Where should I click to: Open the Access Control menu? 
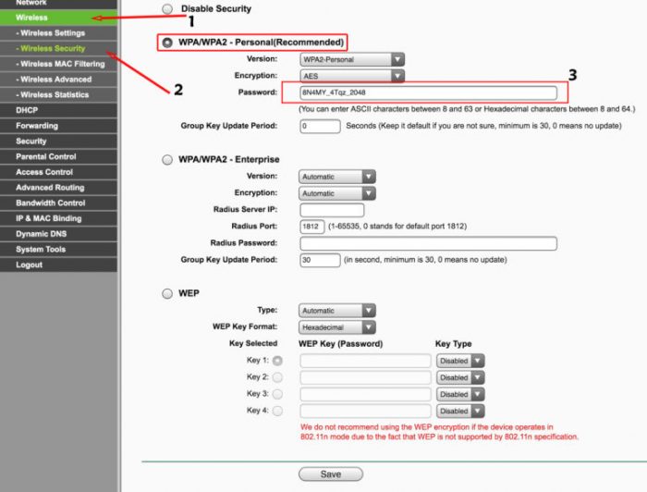point(58,172)
